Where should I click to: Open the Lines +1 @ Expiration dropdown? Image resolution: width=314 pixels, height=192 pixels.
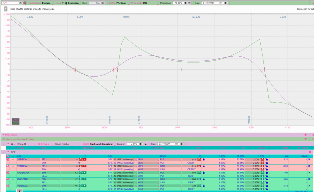pyautogui.click(x=67, y=3)
